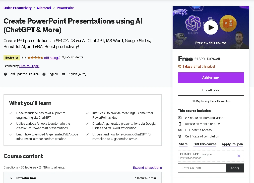Click the Course content heading
The height and width of the screenshot is (183, 254).
tap(23, 156)
